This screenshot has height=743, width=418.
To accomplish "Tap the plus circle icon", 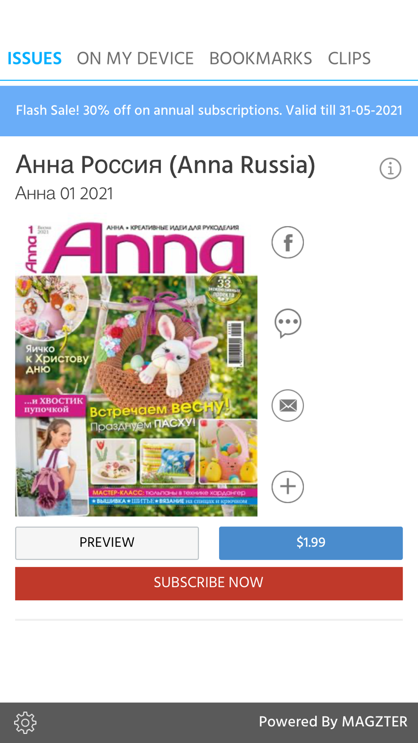I will (x=288, y=487).
